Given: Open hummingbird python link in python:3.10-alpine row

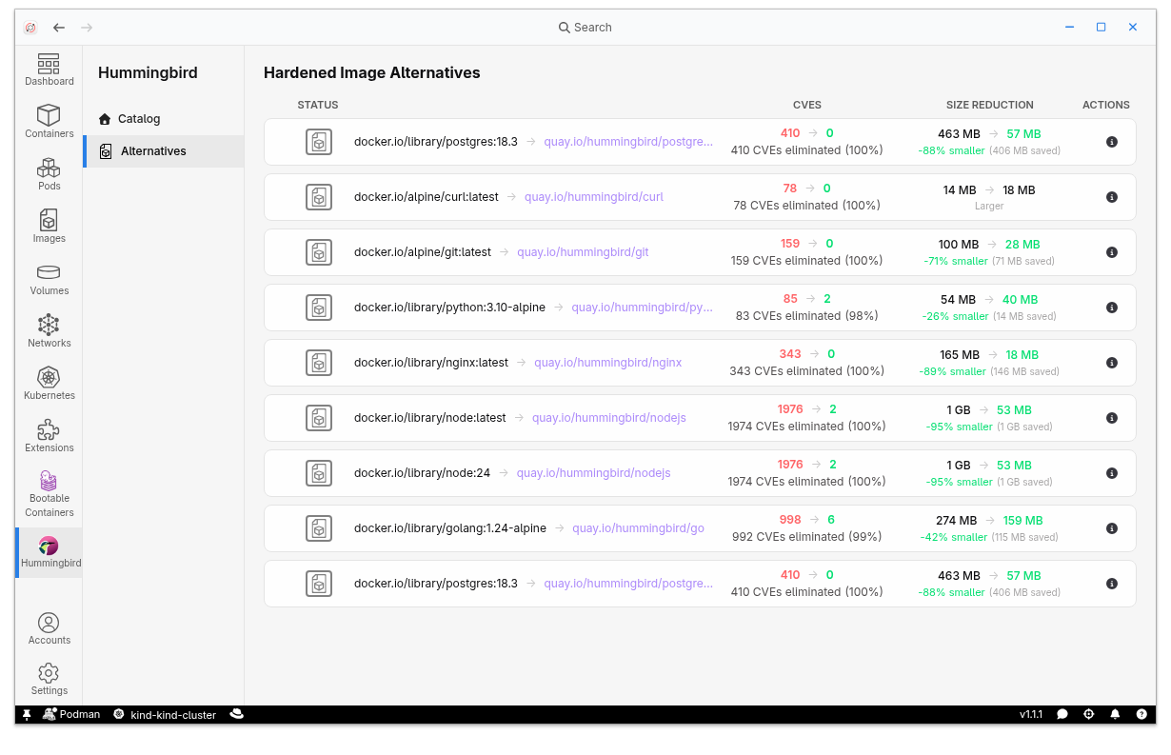Looking at the screenshot, I should 642,308.
